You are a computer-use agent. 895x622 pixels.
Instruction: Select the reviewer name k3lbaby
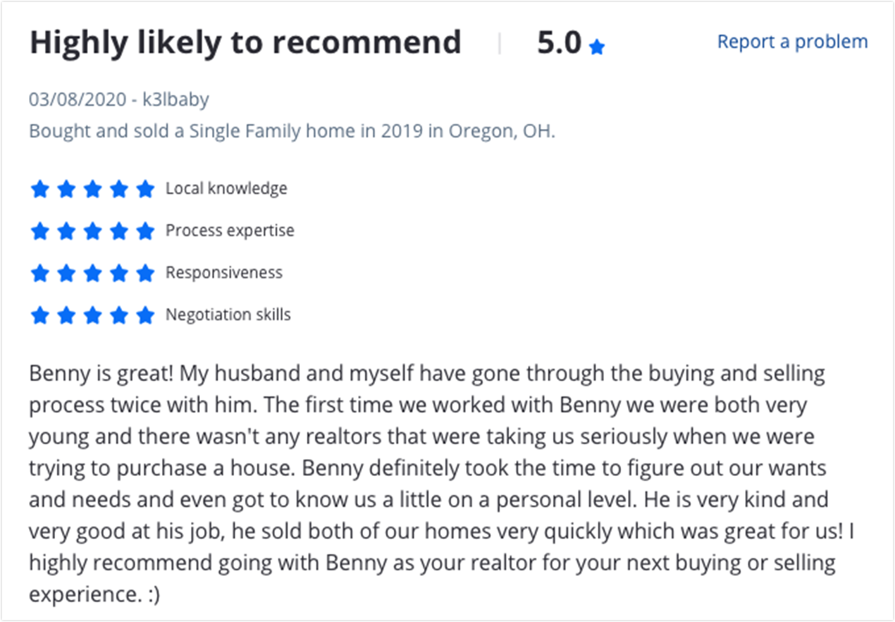(x=175, y=99)
